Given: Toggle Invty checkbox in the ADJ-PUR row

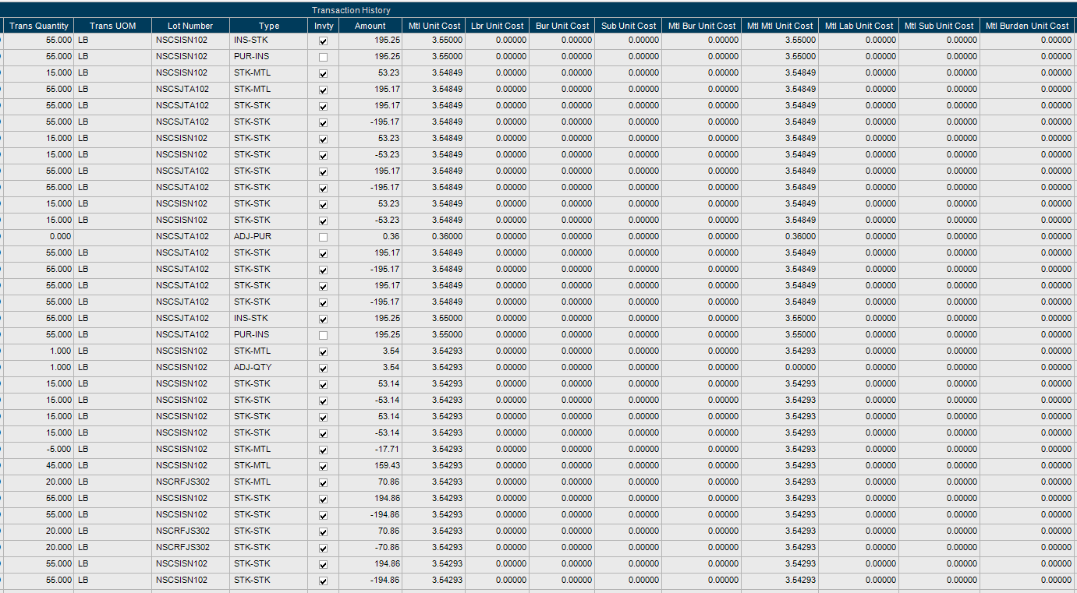Looking at the screenshot, I should [x=323, y=237].
